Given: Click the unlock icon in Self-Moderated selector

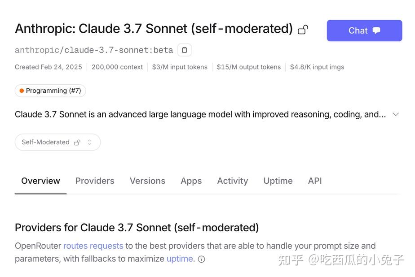Looking at the screenshot, I should coord(77,142).
